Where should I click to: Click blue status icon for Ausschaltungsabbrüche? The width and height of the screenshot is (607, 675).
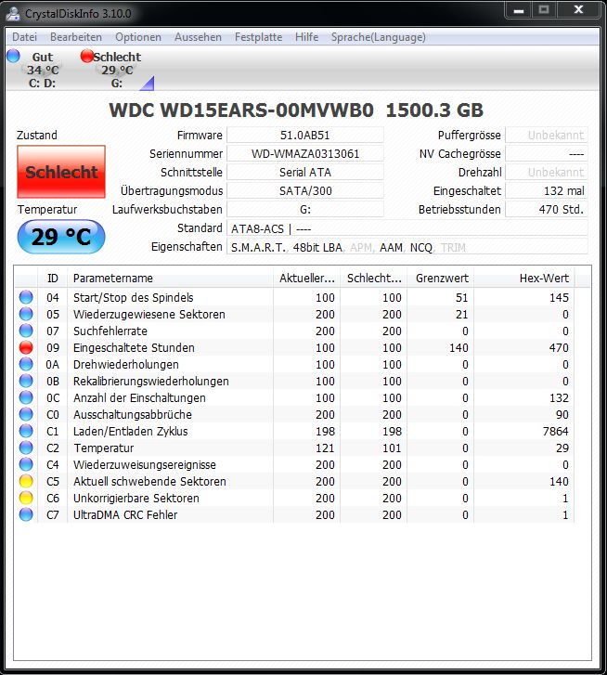coord(26,414)
